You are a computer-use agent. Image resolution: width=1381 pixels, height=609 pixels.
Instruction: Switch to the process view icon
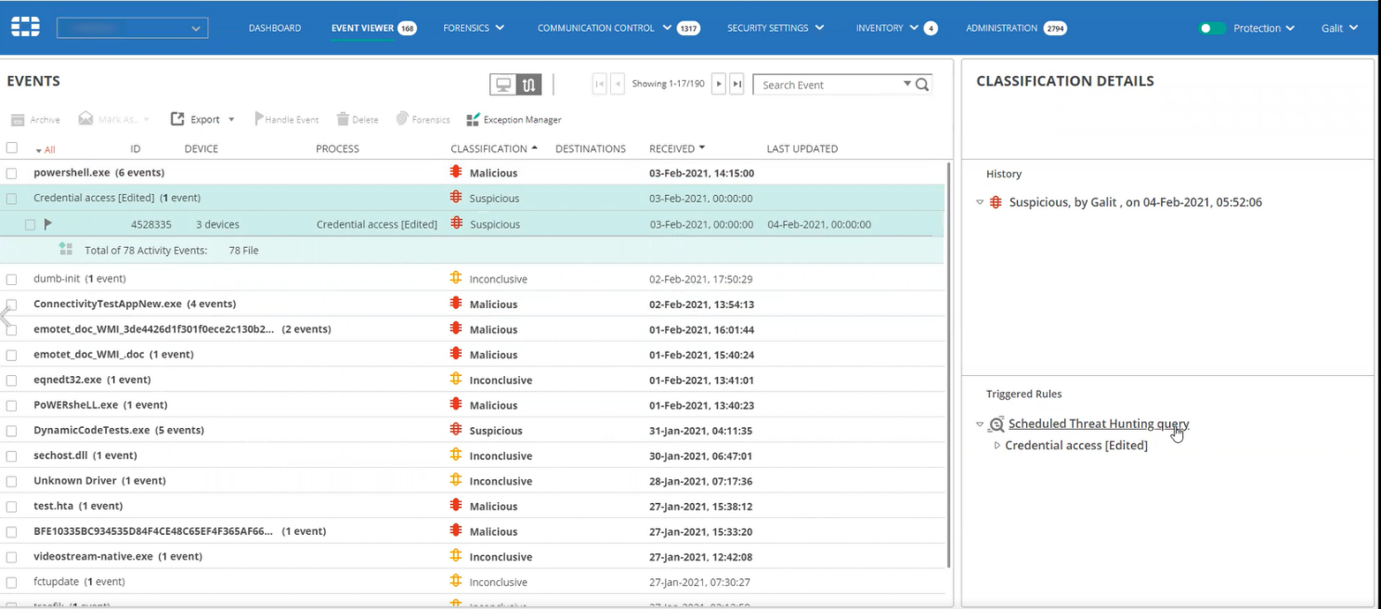(x=528, y=84)
